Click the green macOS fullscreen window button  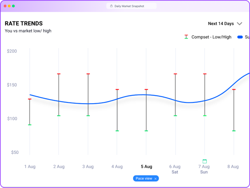(14, 6)
